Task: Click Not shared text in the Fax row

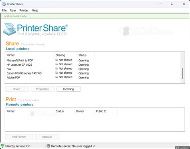Action: pyautogui.click(x=65, y=68)
